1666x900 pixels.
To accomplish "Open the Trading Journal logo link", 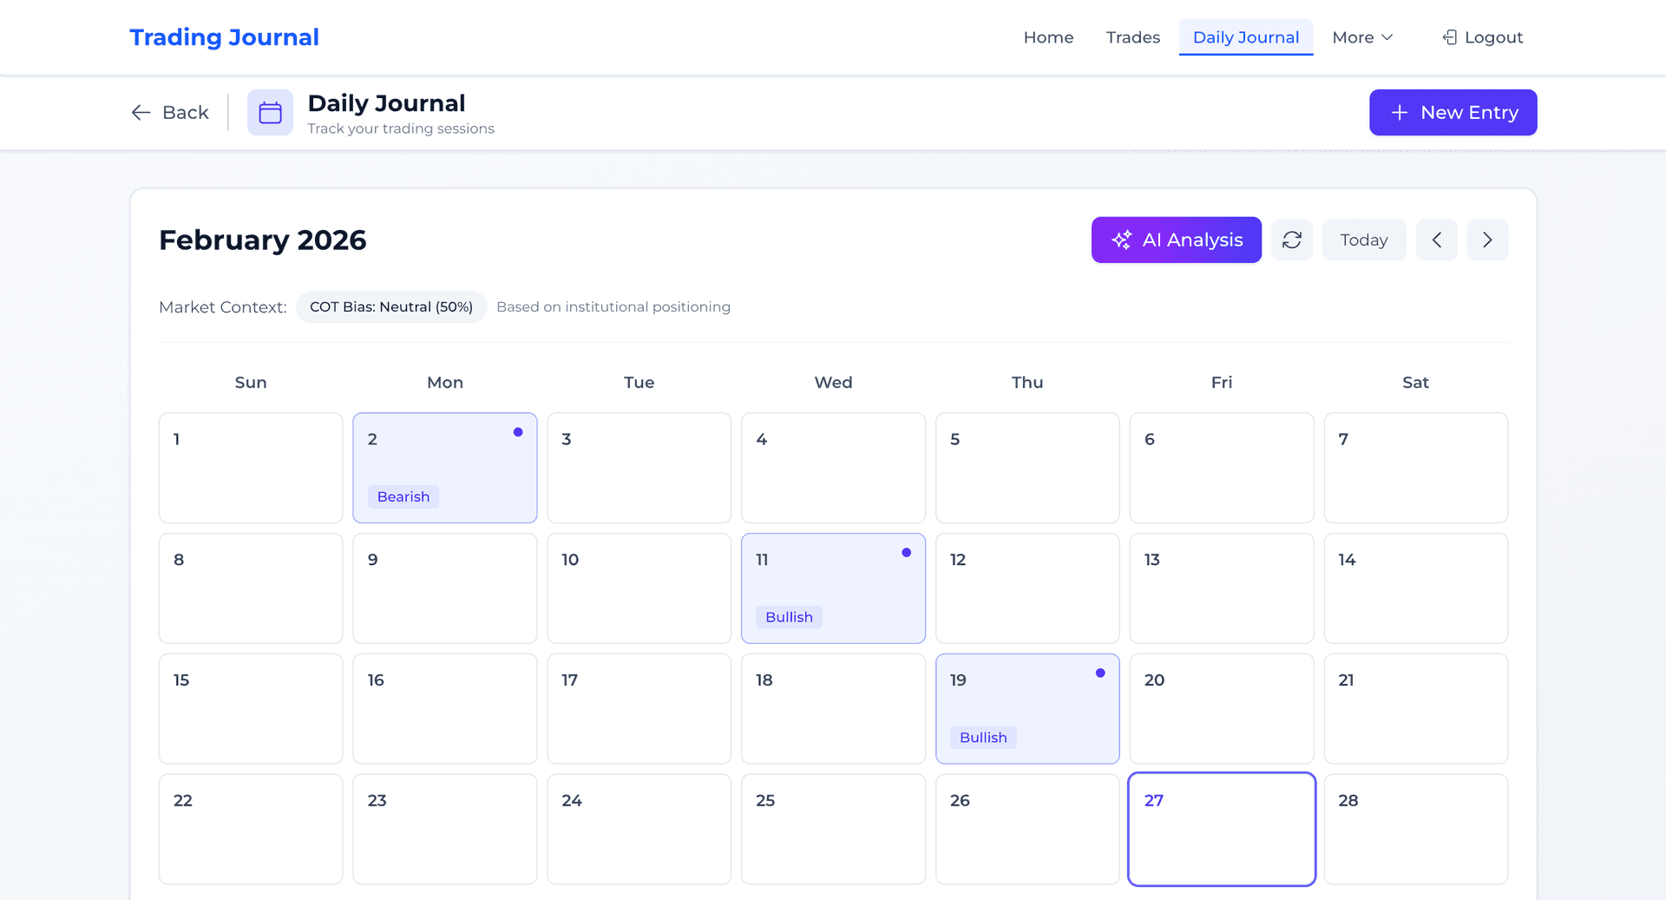I will [224, 36].
